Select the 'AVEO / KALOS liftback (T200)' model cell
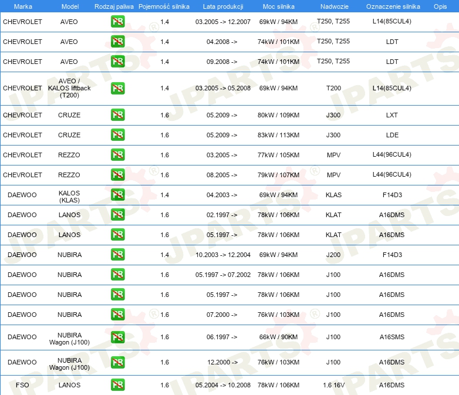This screenshot has width=459, height=395. pyautogui.click(x=69, y=88)
